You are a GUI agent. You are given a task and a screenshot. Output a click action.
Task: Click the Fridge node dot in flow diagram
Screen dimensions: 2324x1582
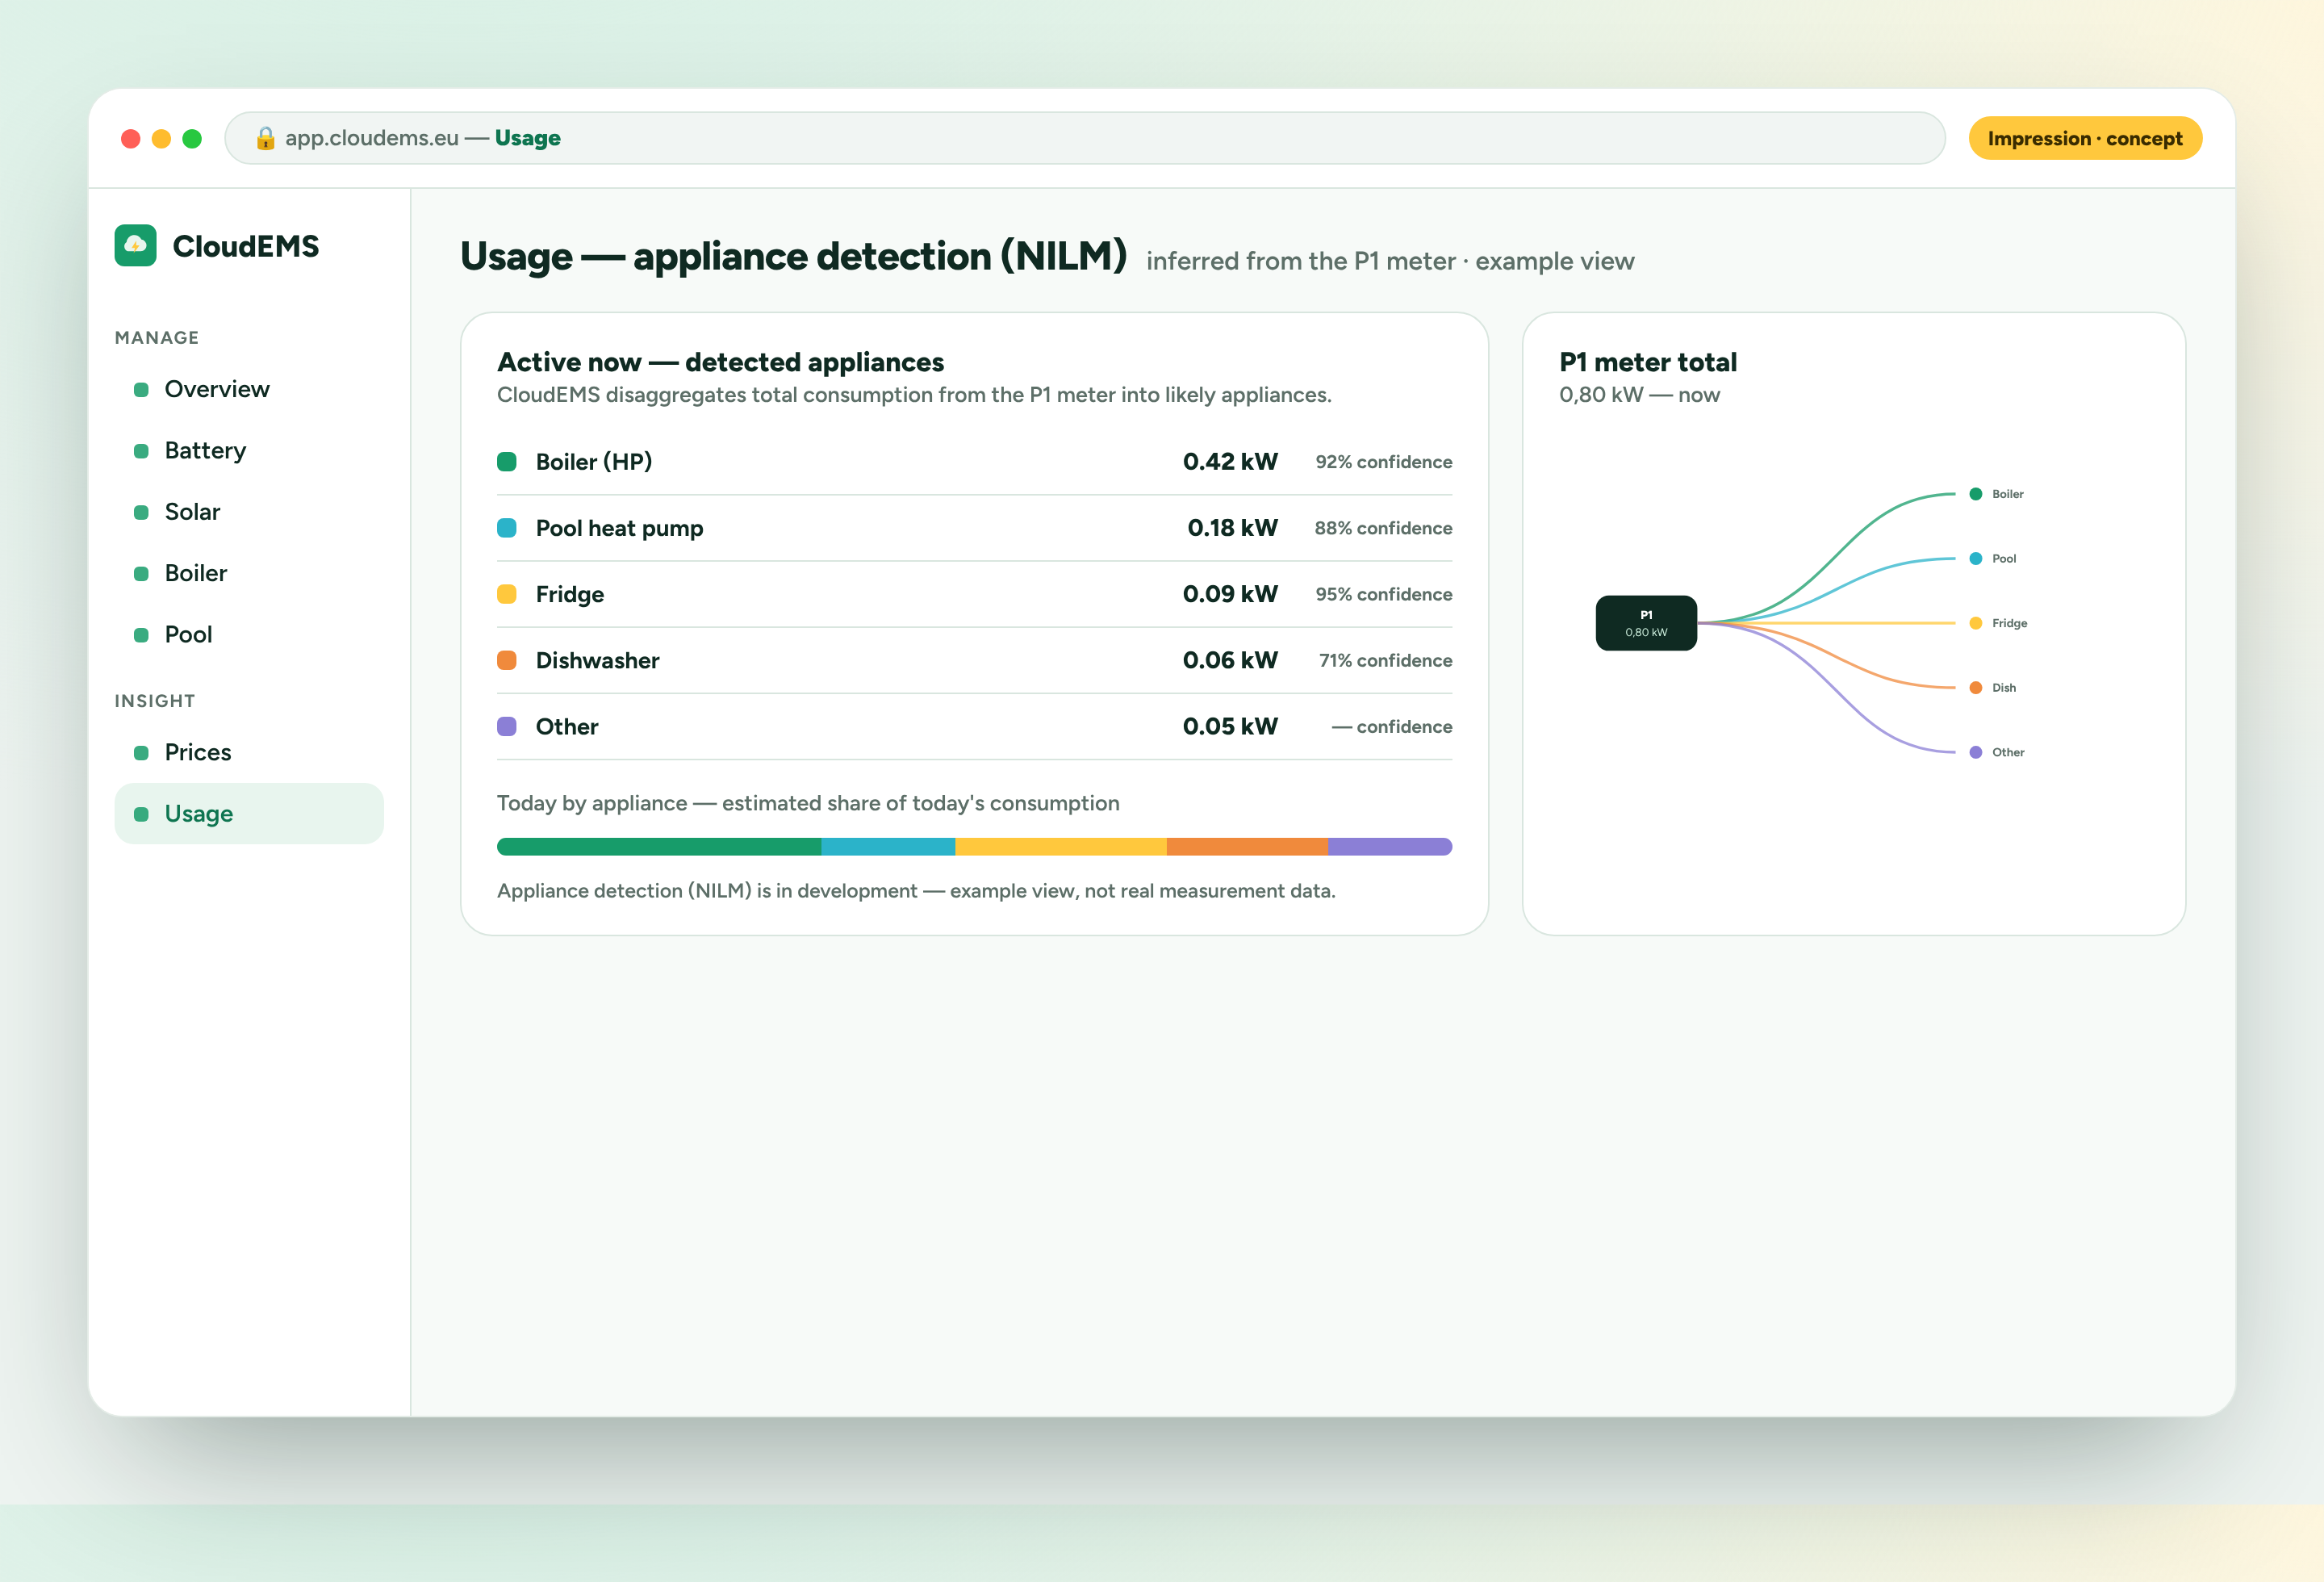point(1976,623)
